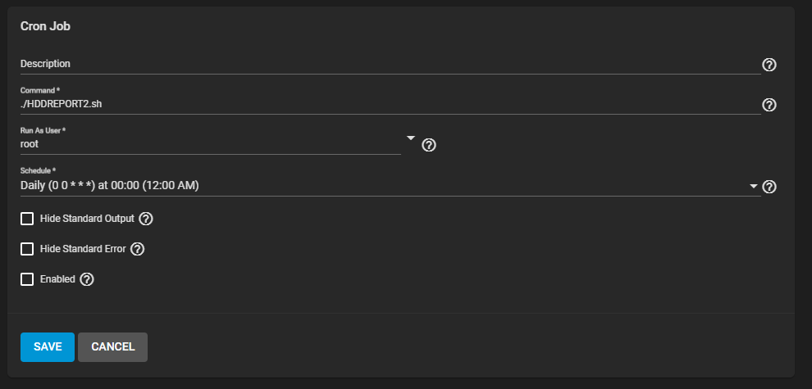This screenshot has width=812, height=389.
Task: Open help tooltip for Description field
Action: point(769,65)
